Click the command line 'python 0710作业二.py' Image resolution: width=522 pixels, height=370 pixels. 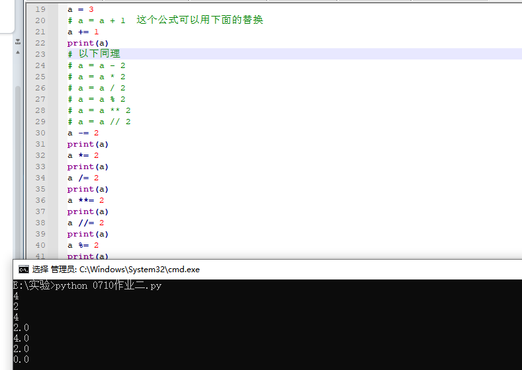(x=109, y=285)
